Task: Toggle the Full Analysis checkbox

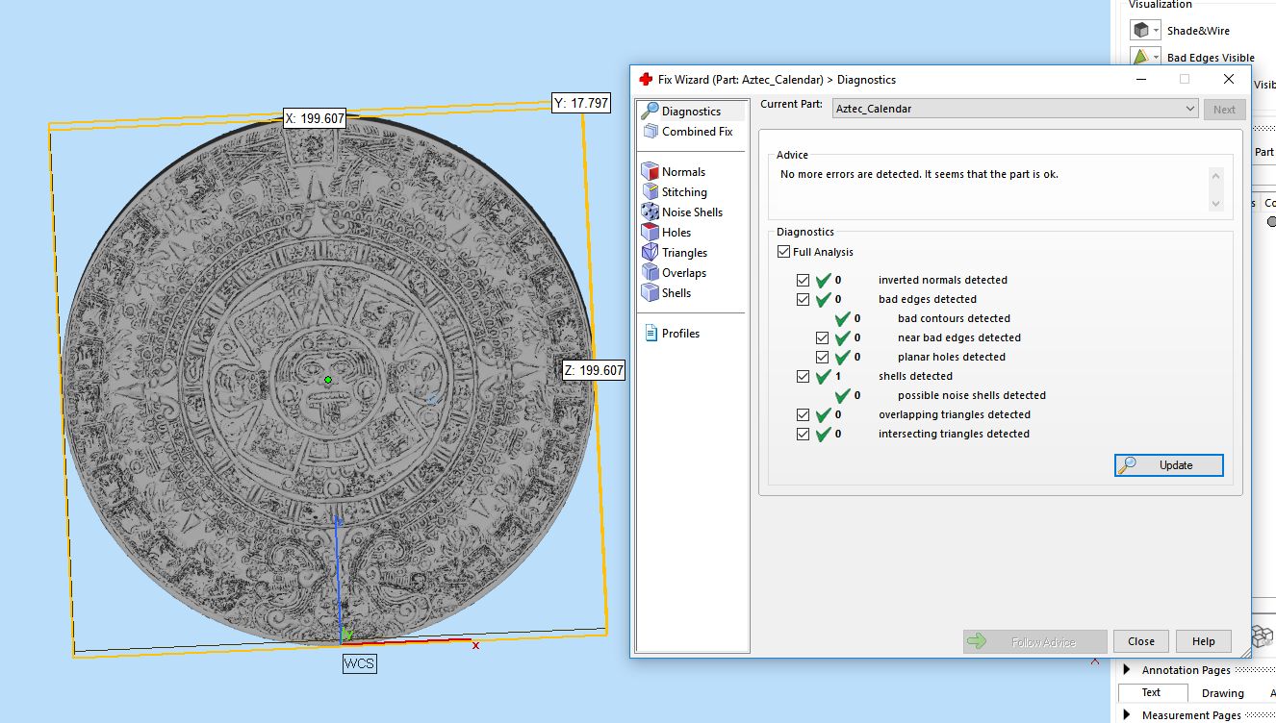Action: point(784,252)
